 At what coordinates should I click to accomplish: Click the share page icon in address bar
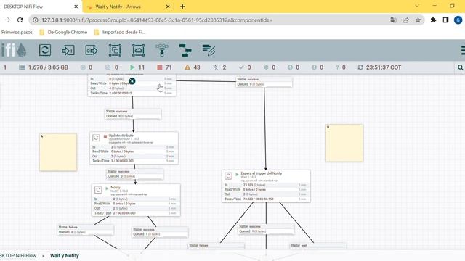pos(405,20)
